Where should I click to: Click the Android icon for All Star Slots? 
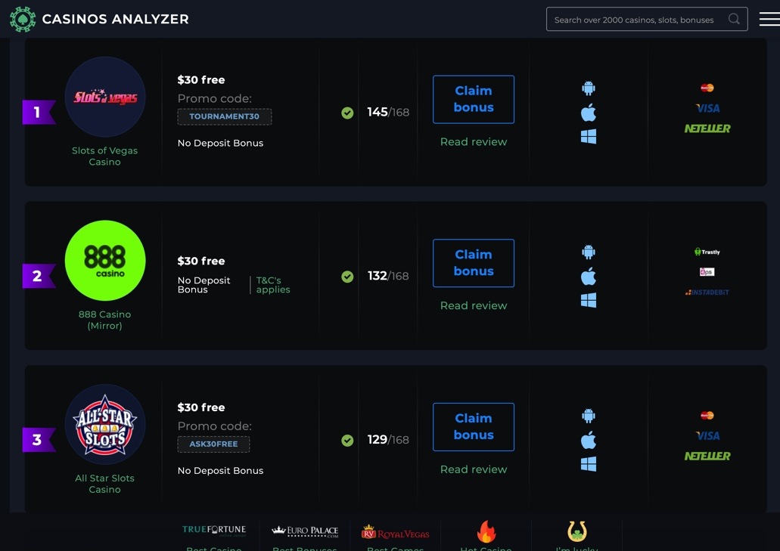pos(589,416)
